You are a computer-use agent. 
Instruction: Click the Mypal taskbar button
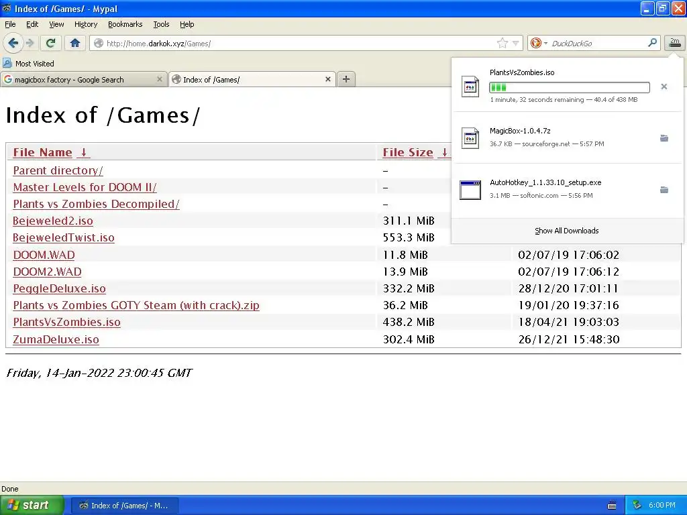coord(124,506)
